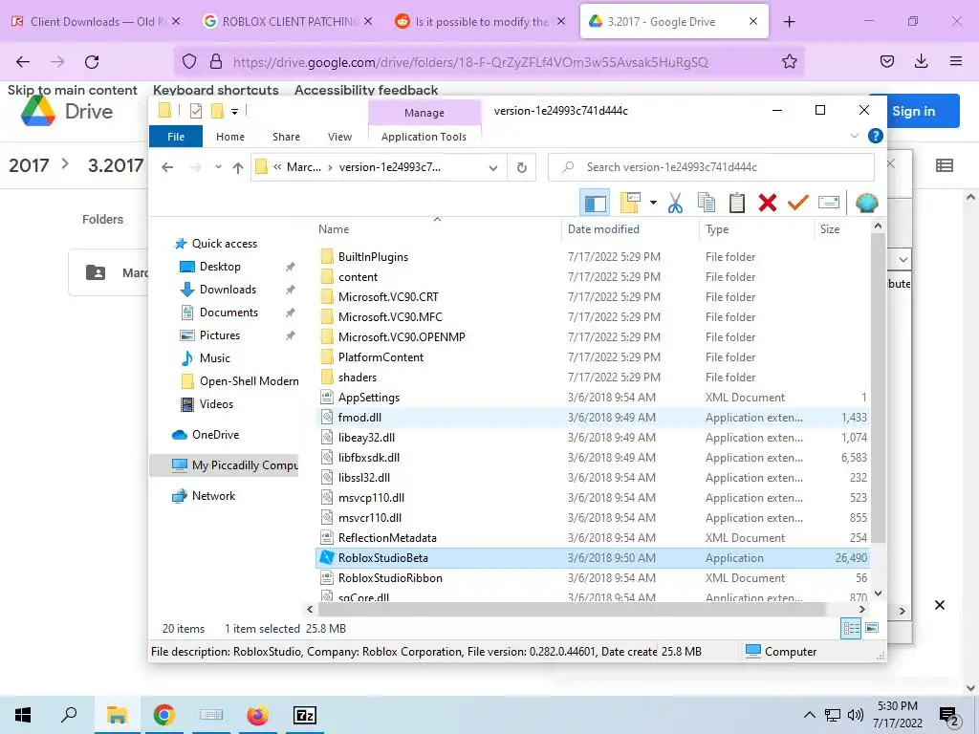The height and width of the screenshot is (734, 979).
Task: Open the 2017 breadcrumb in Drive
Action: 29,165
